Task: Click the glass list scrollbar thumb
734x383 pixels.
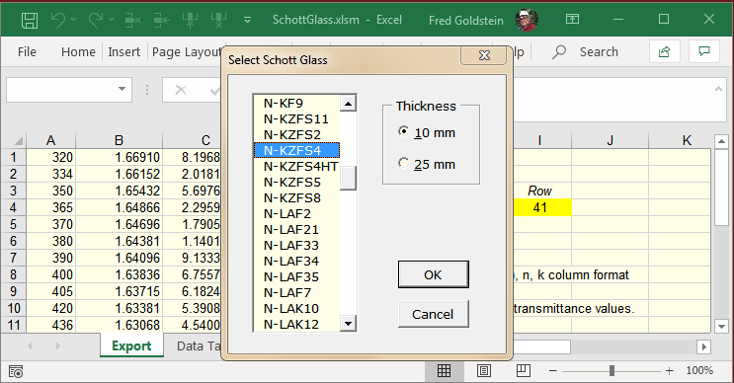Action: 348,178
